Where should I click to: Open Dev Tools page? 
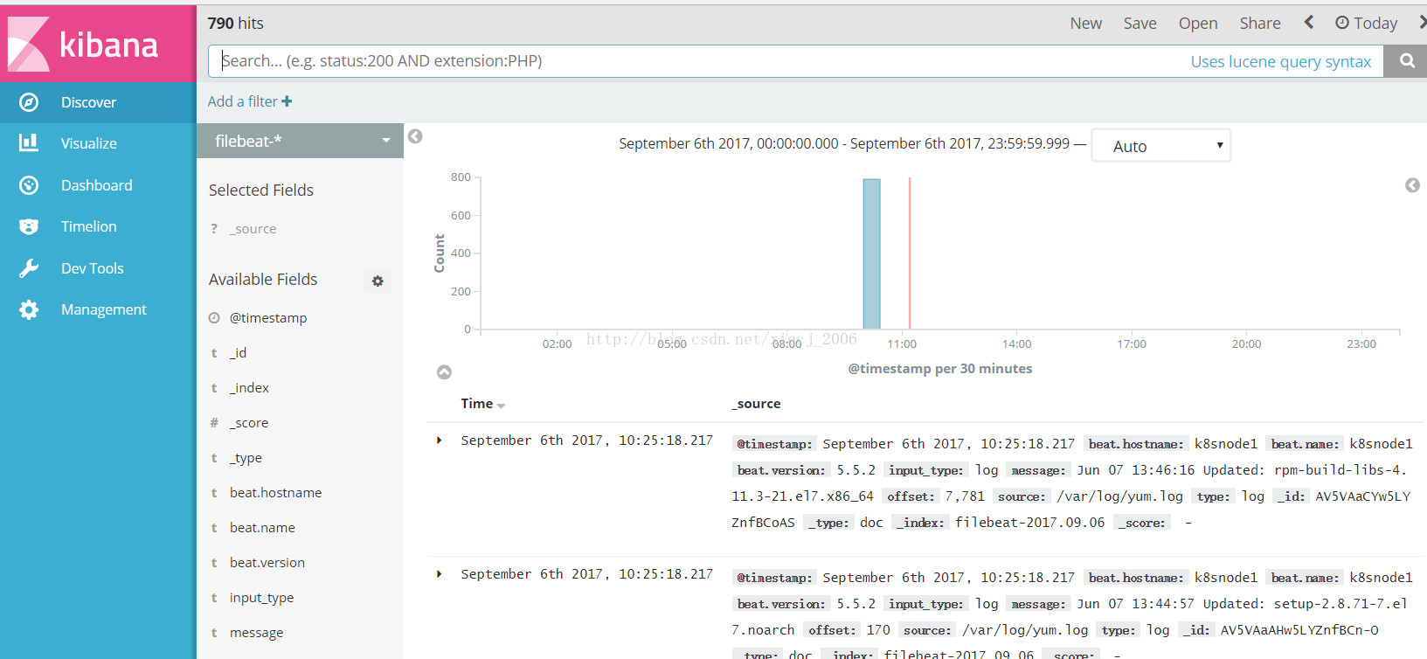click(93, 268)
